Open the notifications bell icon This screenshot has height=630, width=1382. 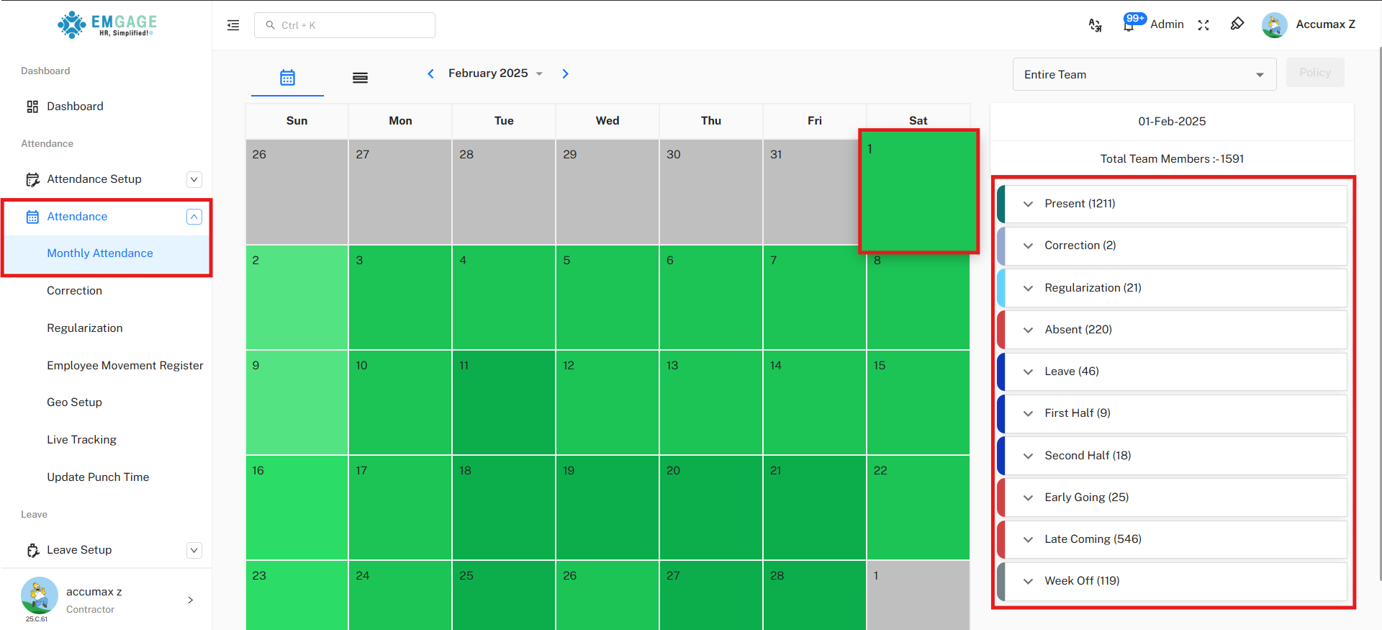coord(1129,25)
